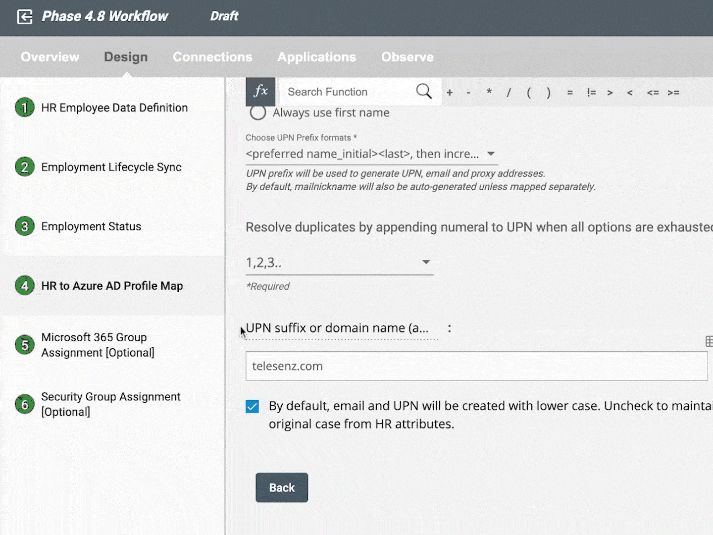Insert the plus operator

(450, 93)
